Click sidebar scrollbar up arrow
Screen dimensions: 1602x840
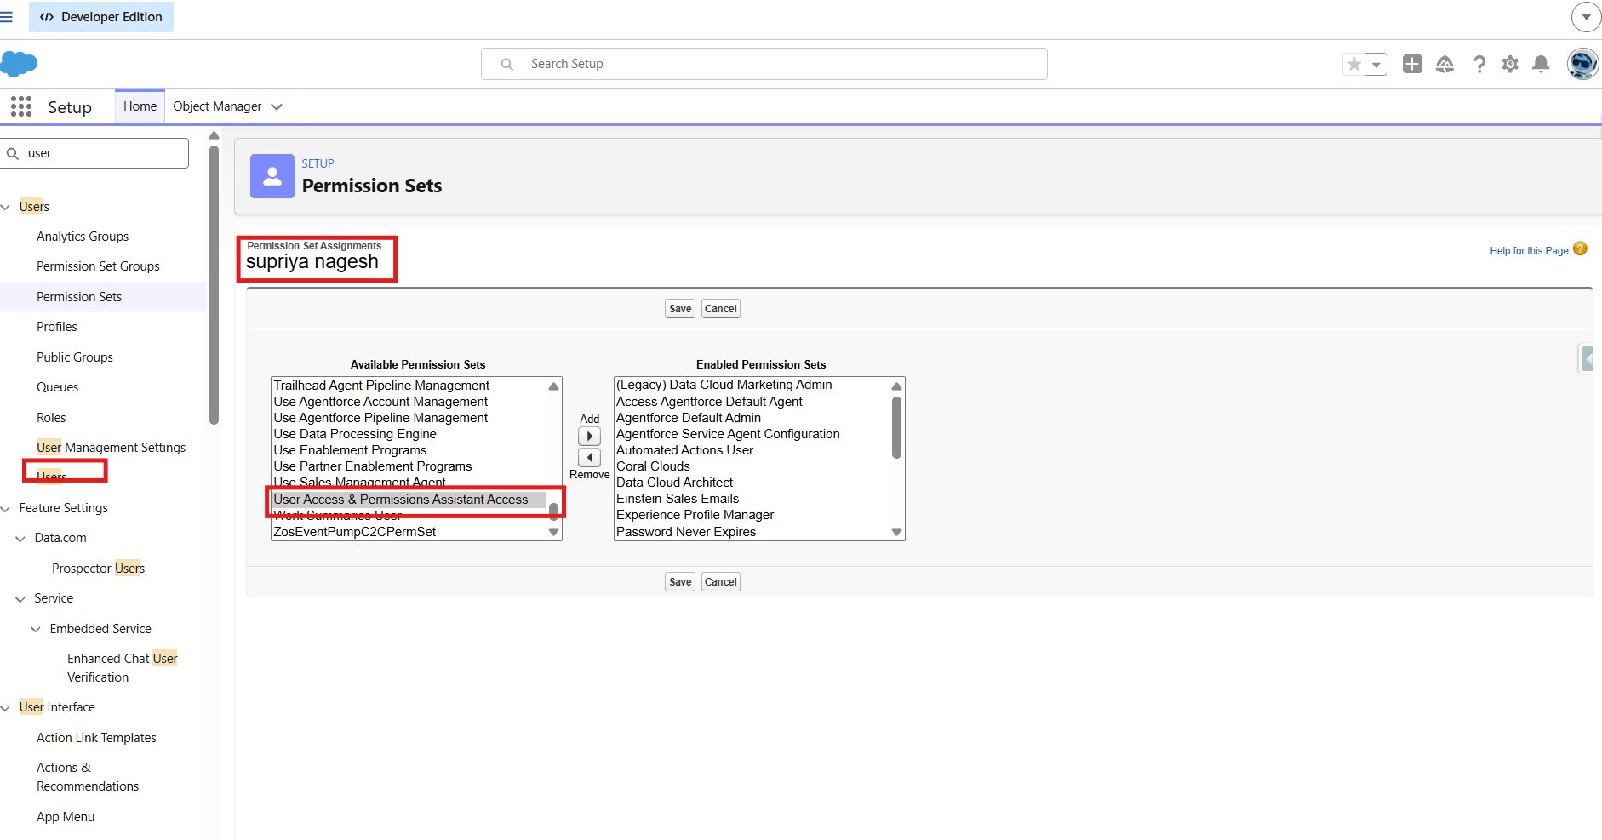click(x=214, y=136)
